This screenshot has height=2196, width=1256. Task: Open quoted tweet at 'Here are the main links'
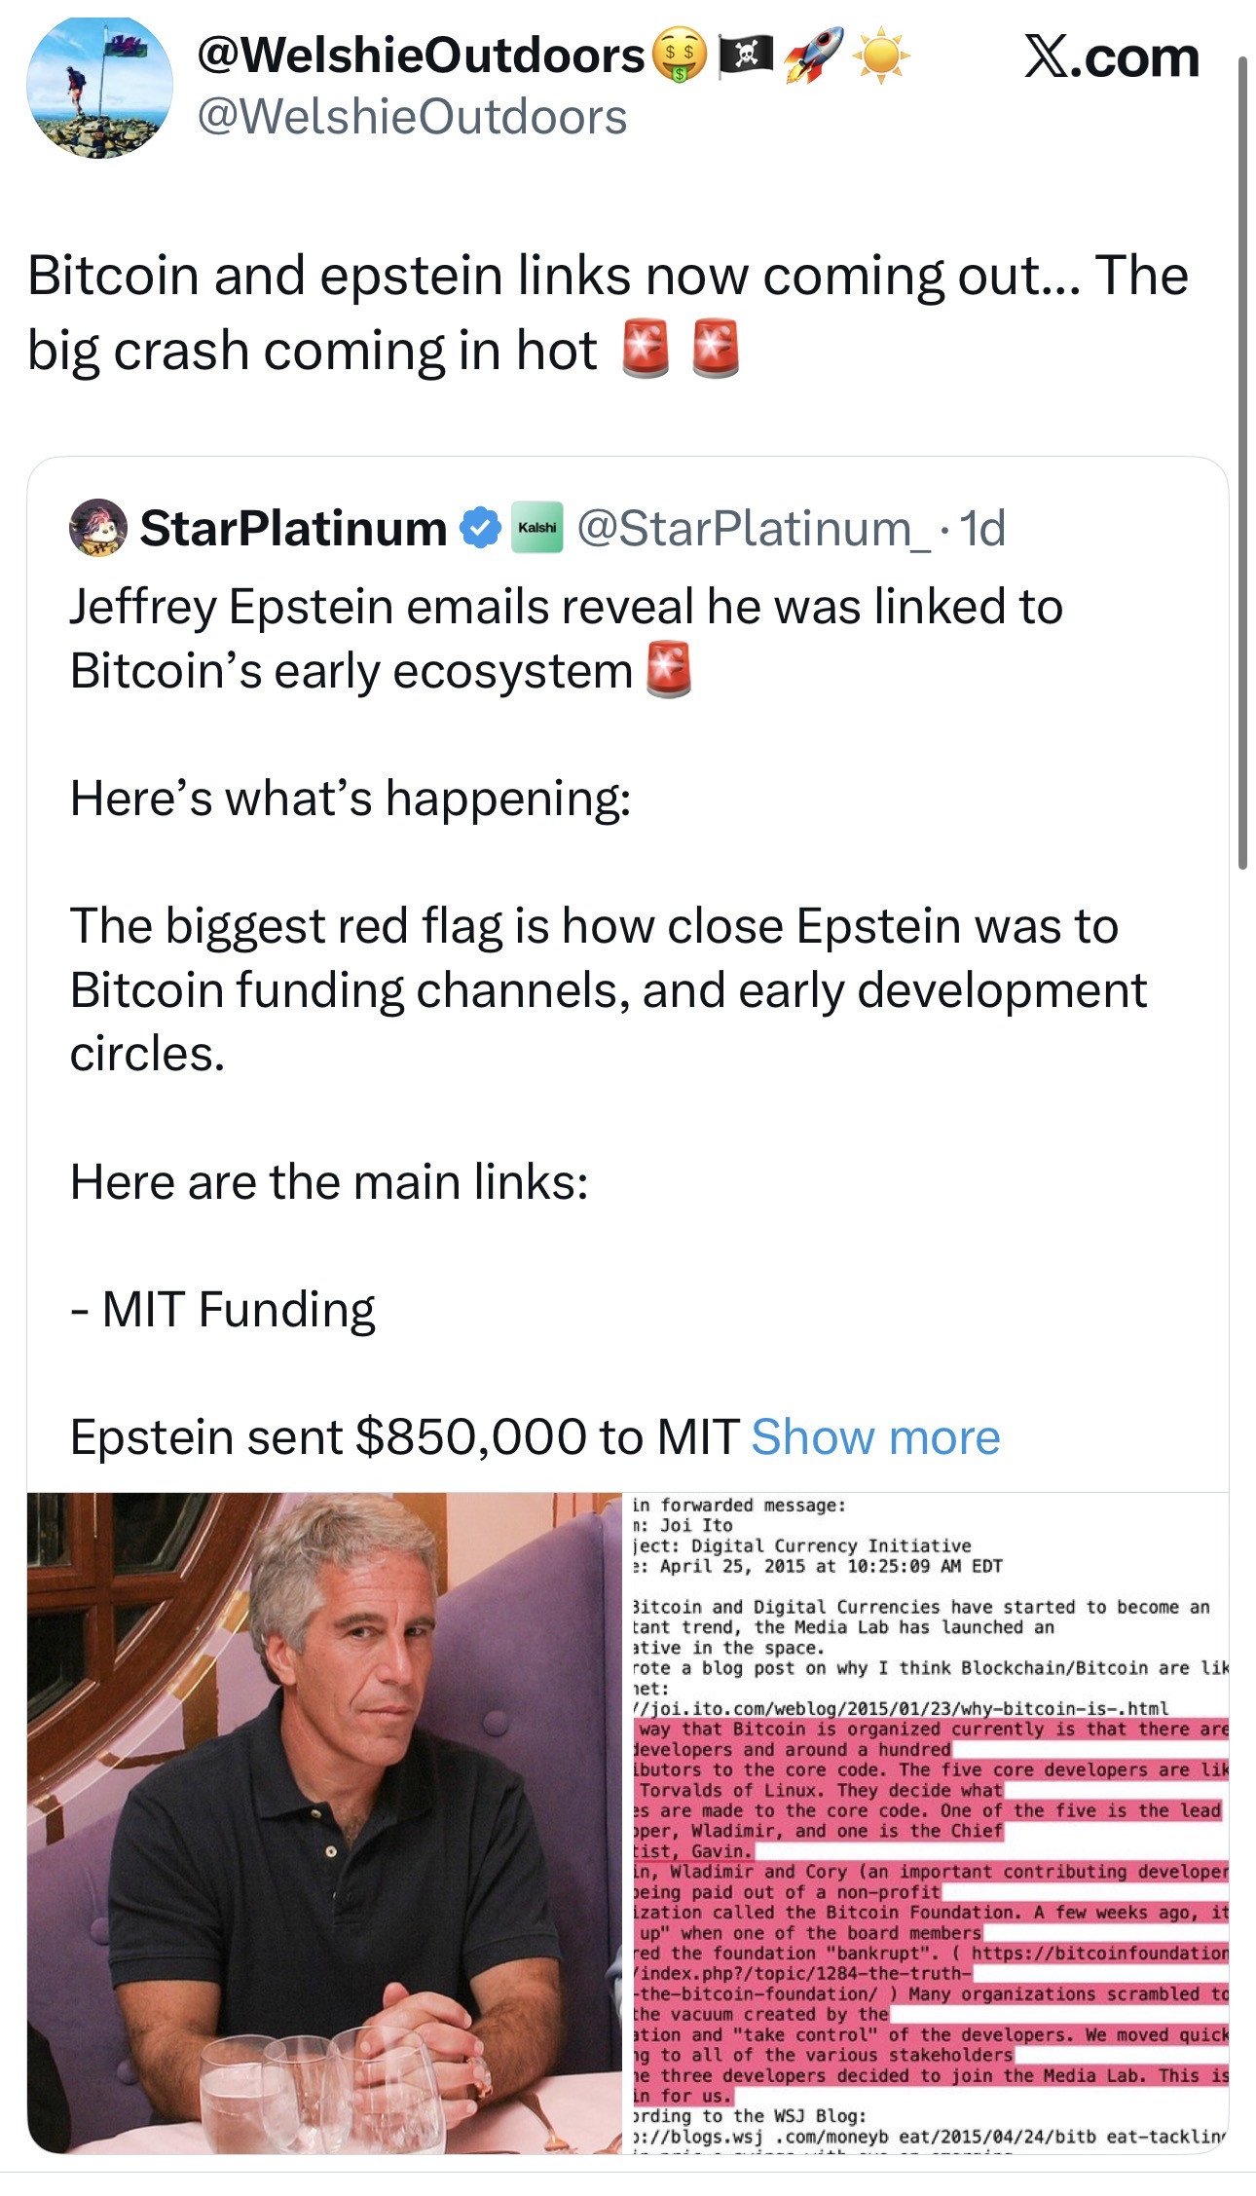point(329,1181)
